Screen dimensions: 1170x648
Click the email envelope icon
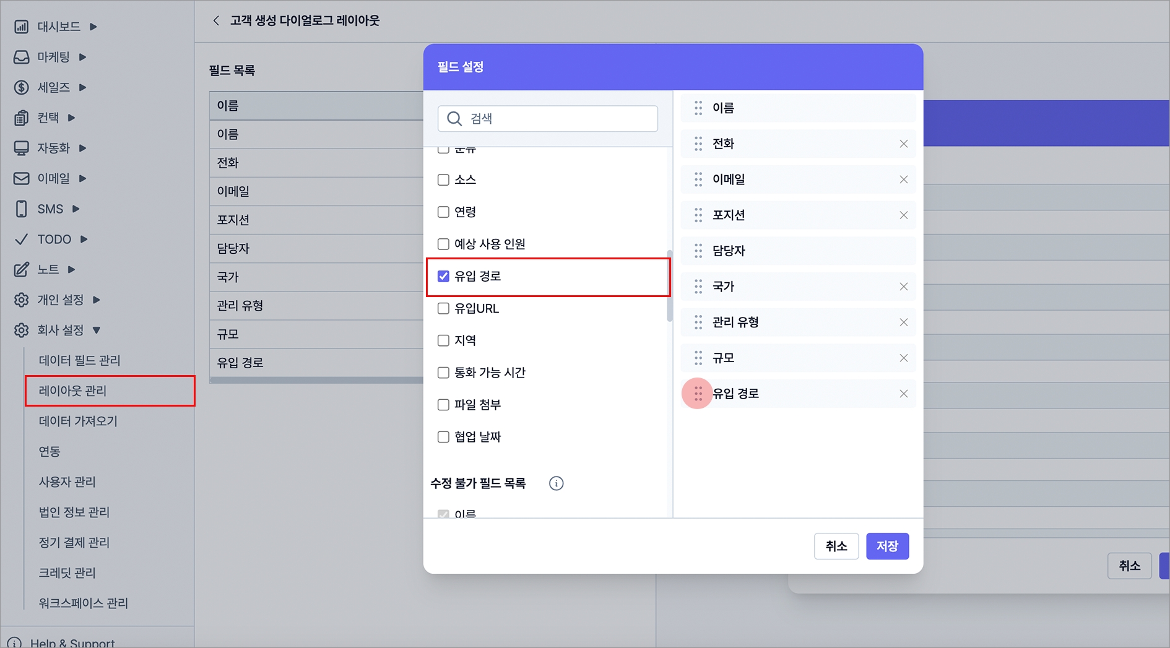click(21, 178)
